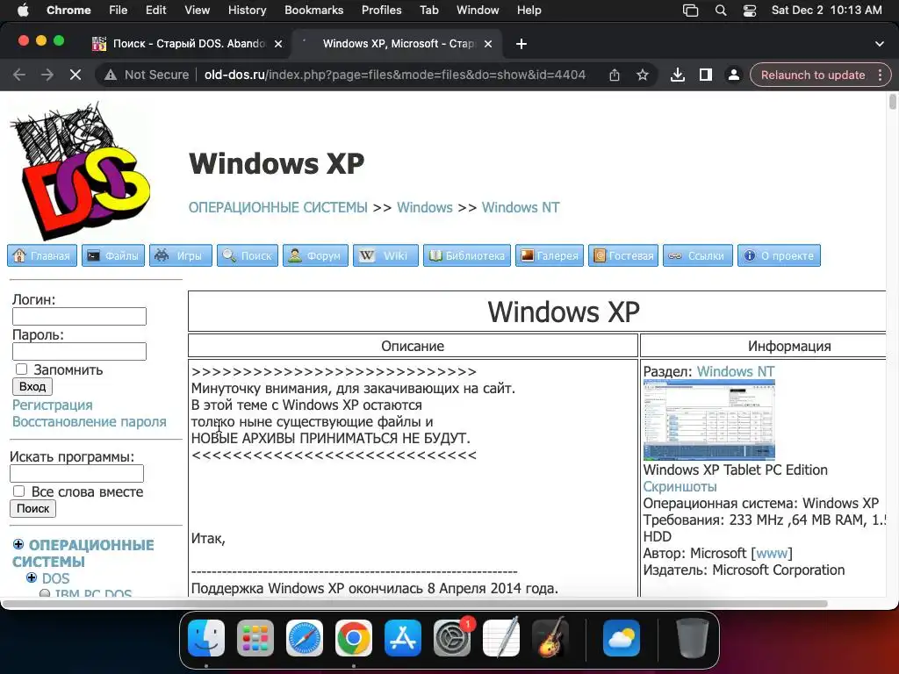Viewport: 899px width, 674px height.
Task: Open Скриншоты link
Action: (x=680, y=486)
